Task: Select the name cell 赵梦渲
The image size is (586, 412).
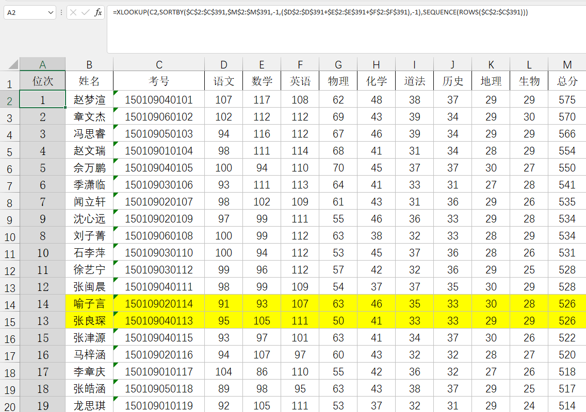Action: point(89,99)
